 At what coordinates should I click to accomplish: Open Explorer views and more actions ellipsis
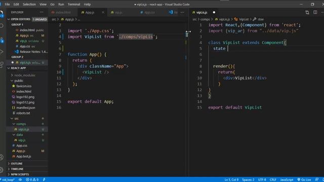click(42, 12)
